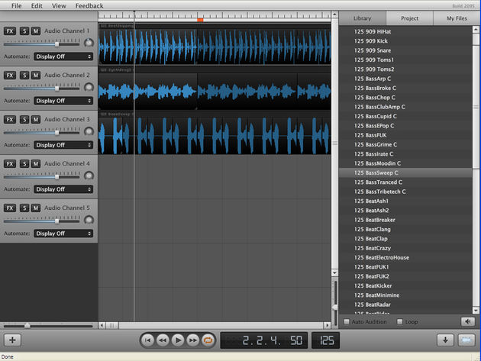This screenshot has height=361, width=481.
Task: Open Automate dropdown for Audio Channel 1
Action: [x=63, y=56]
